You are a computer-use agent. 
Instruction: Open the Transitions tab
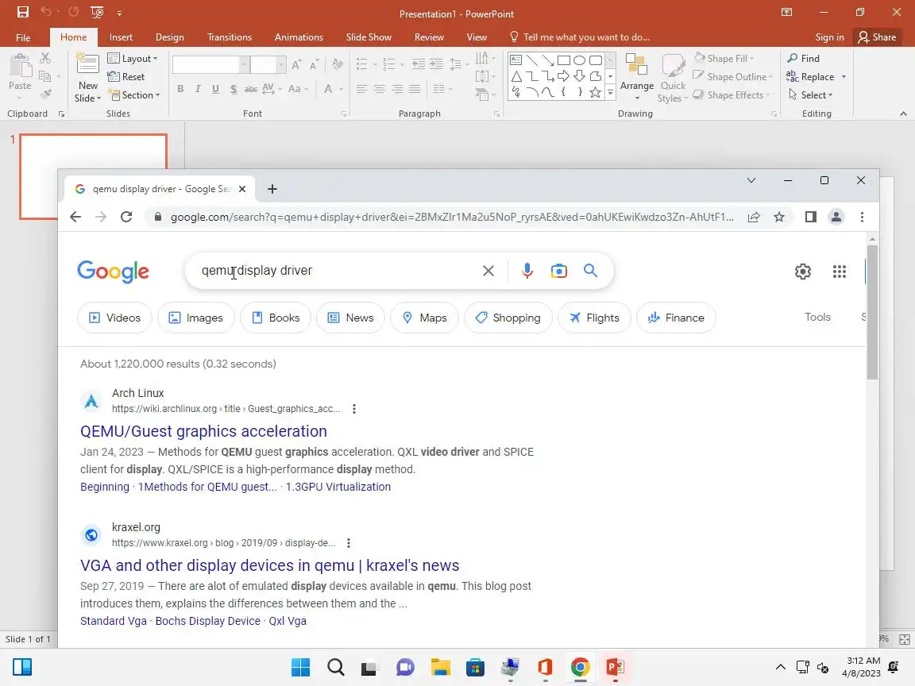tap(230, 37)
